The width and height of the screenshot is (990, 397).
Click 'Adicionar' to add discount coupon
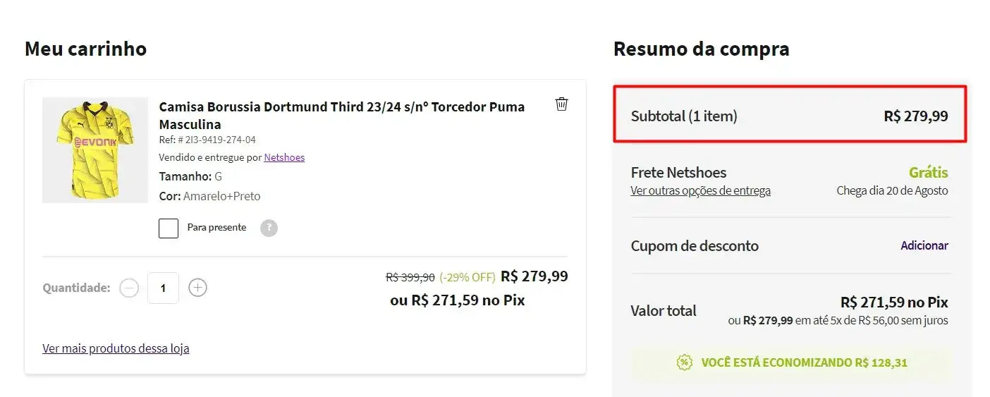[x=924, y=245]
